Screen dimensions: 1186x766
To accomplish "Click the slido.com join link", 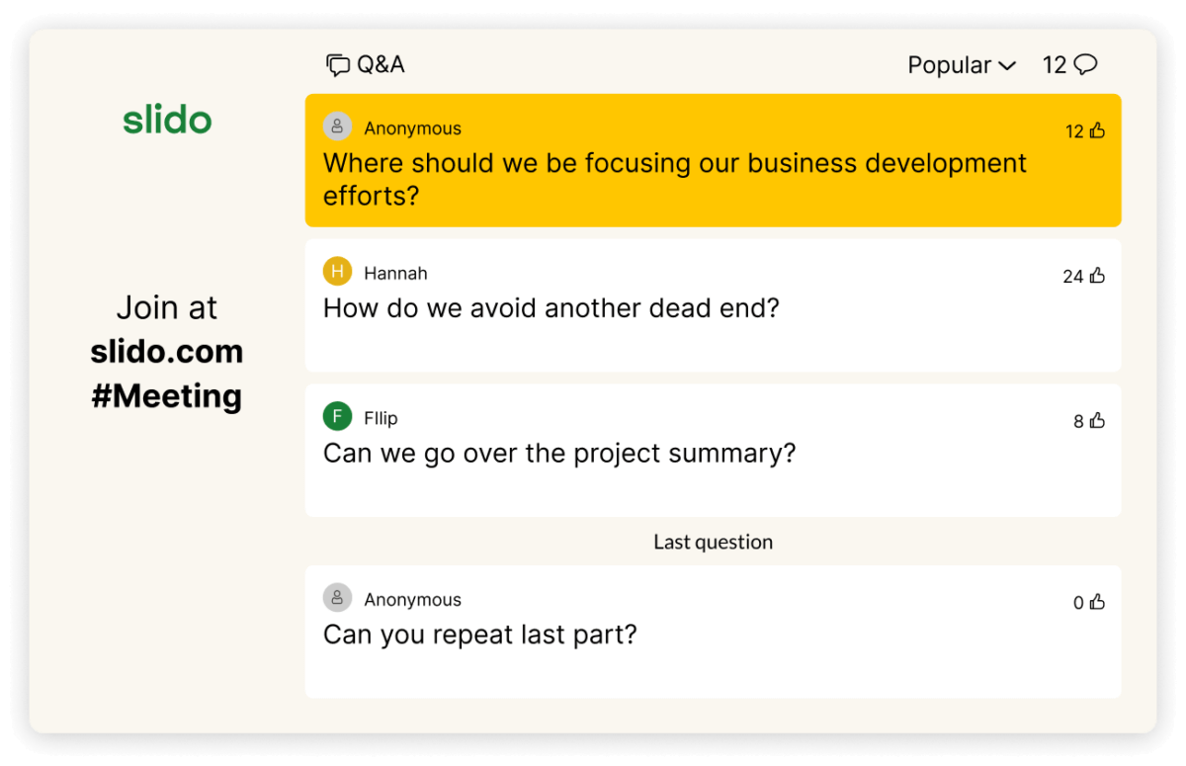I will click(x=166, y=351).
